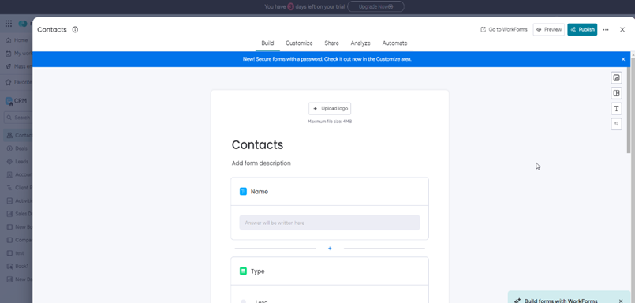
Task: Add a question with the plus divider
Action: click(330, 249)
